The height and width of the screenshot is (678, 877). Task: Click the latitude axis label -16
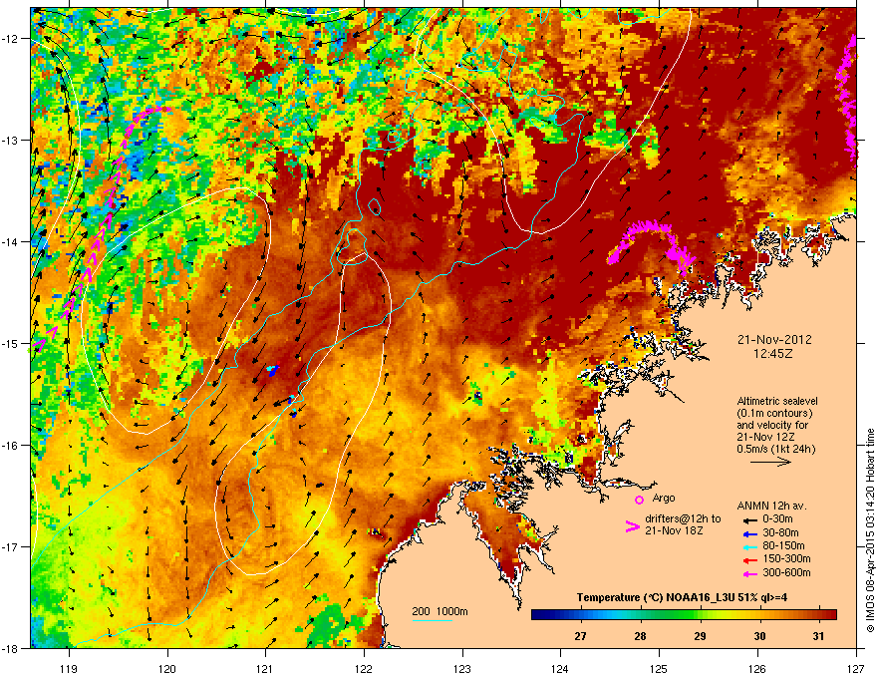click(11, 445)
